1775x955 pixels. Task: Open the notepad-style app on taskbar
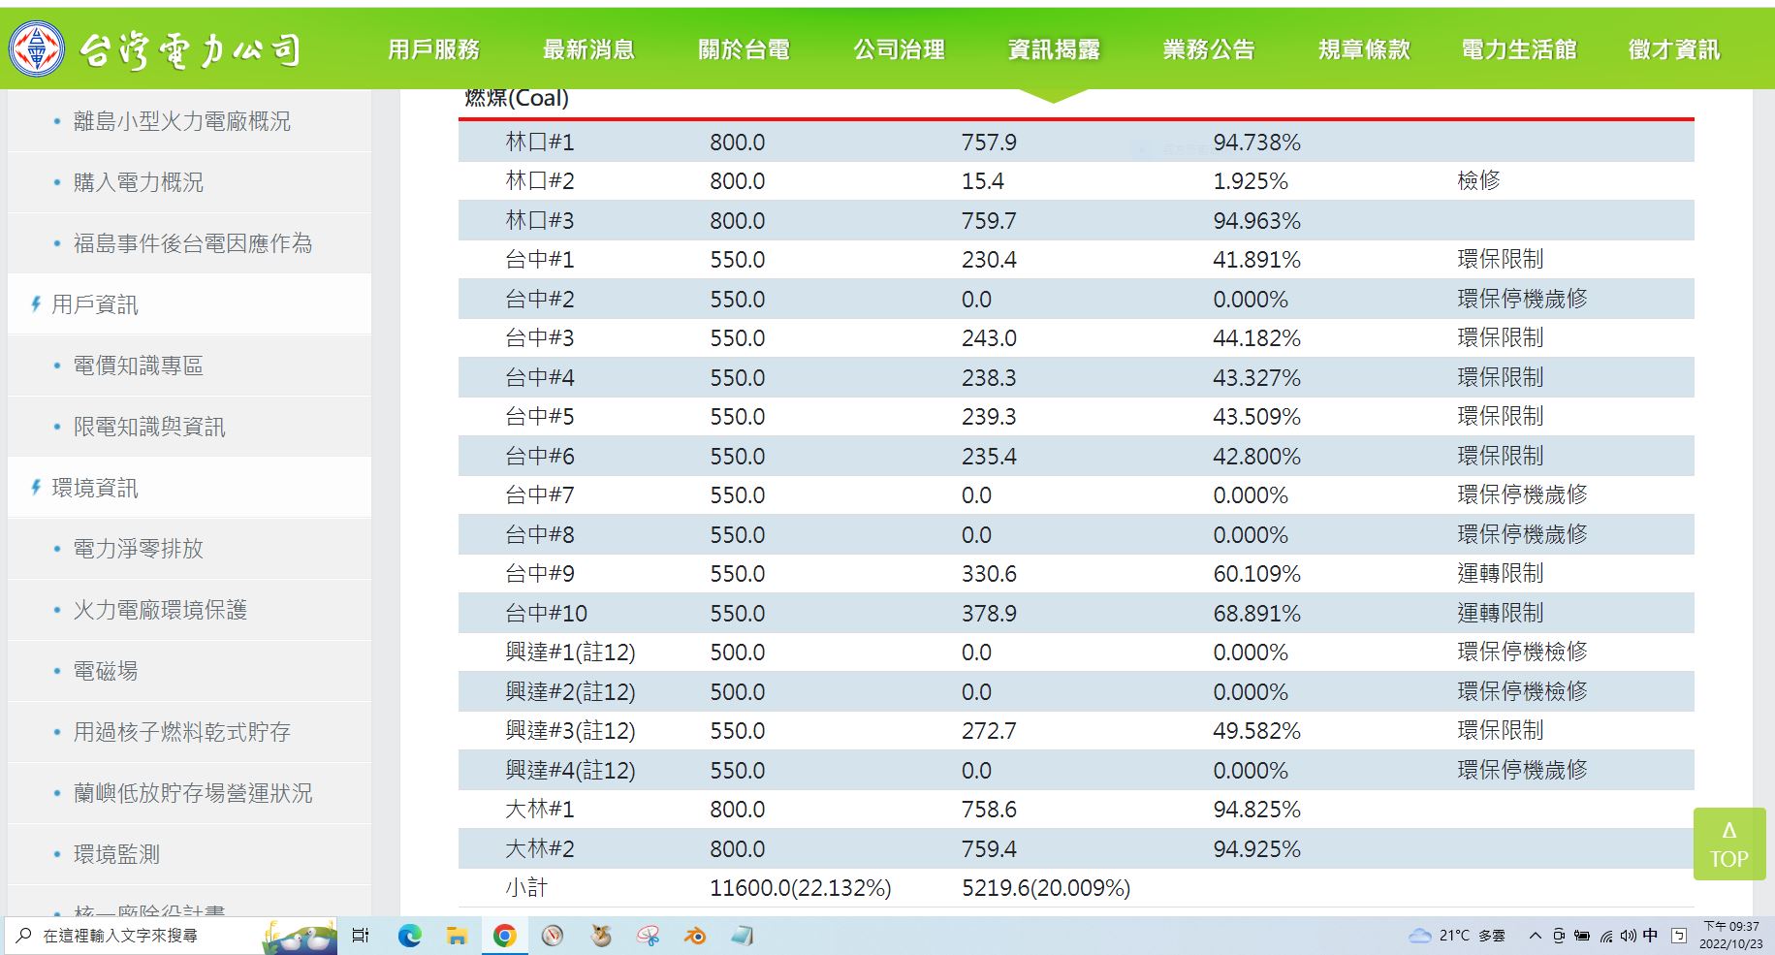pos(743,936)
